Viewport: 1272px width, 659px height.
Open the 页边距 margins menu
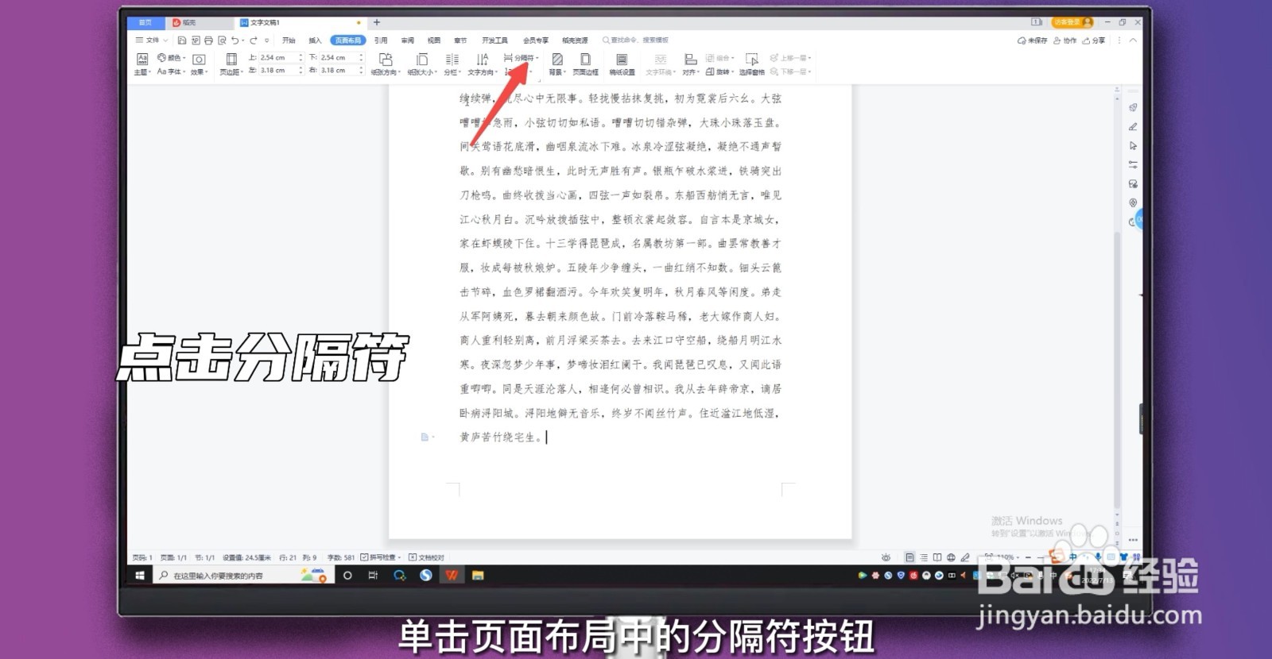pos(231,64)
